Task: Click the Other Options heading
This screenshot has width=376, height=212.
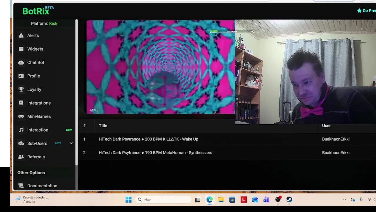Action: click(x=31, y=173)
